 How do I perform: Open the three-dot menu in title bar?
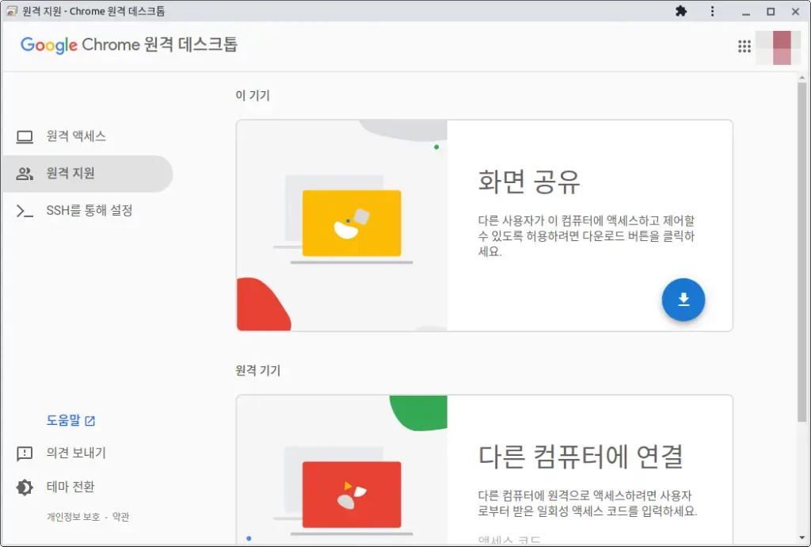tap(712, 11)
